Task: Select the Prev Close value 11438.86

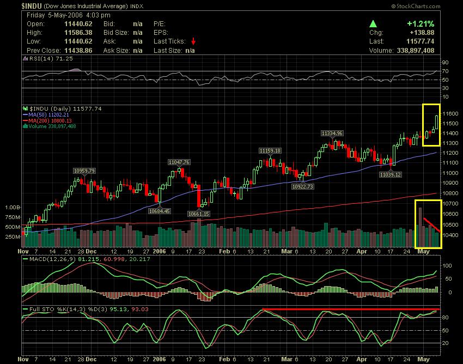Action: [78, 51]
